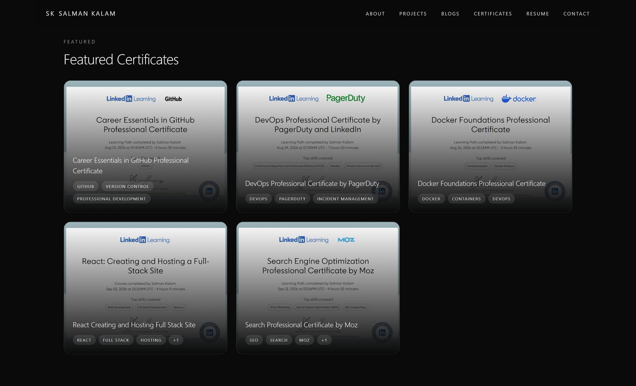
Task: Click the date line reading Sep 11, 2026 at 03:16PM UTC
Action: (318, 289)
